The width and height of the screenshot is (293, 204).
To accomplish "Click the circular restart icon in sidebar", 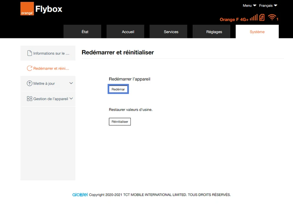I will click(29, 68).
